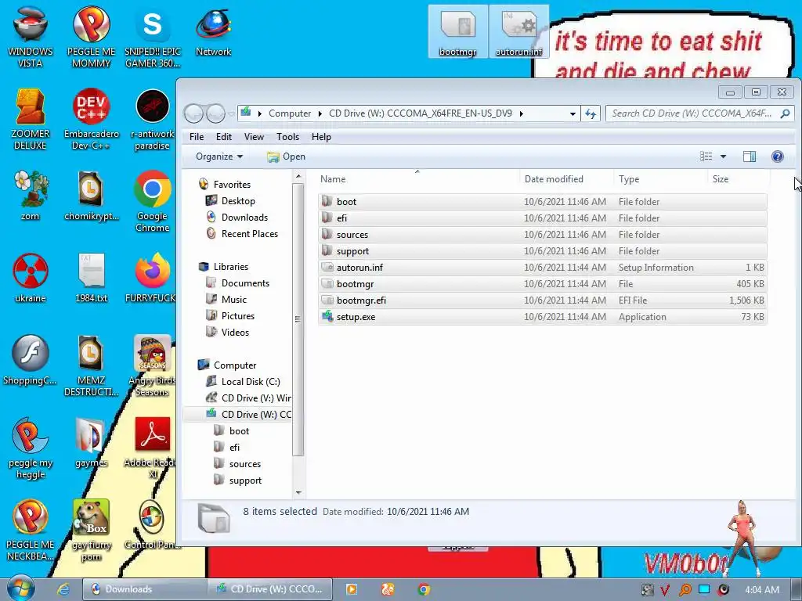Click the Explorer Help question mark icon
Screen dimensions: 802x601
[777, 157]
